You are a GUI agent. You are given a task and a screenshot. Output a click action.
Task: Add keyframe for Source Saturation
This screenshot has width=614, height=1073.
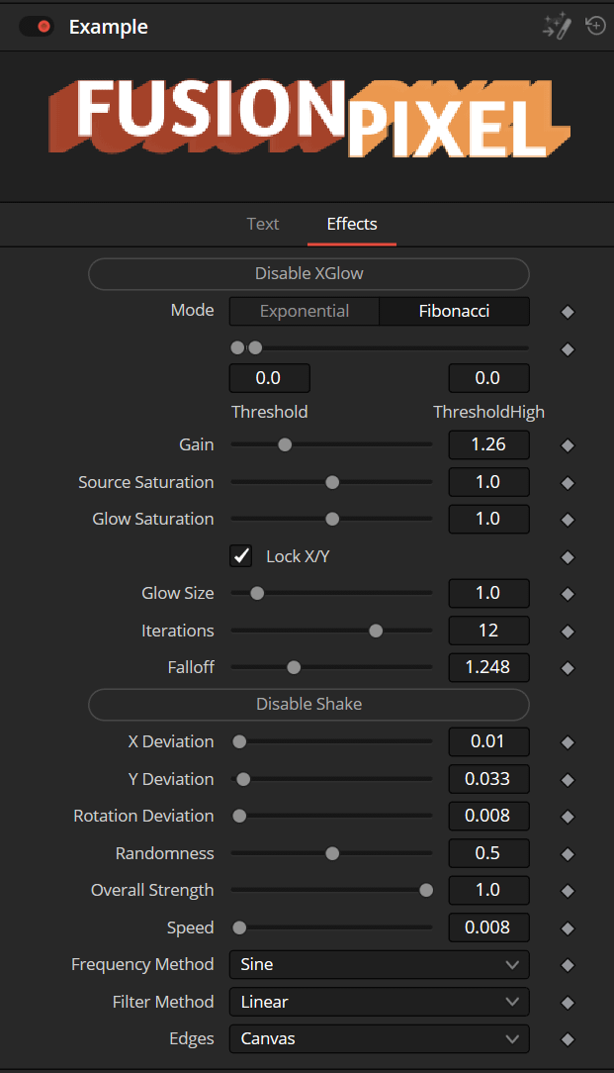click(x=568, y=483)
